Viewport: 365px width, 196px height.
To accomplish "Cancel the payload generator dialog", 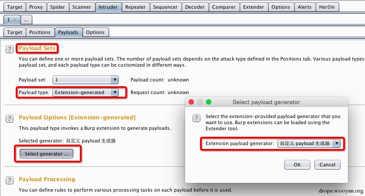I will [x=327, y=165].
